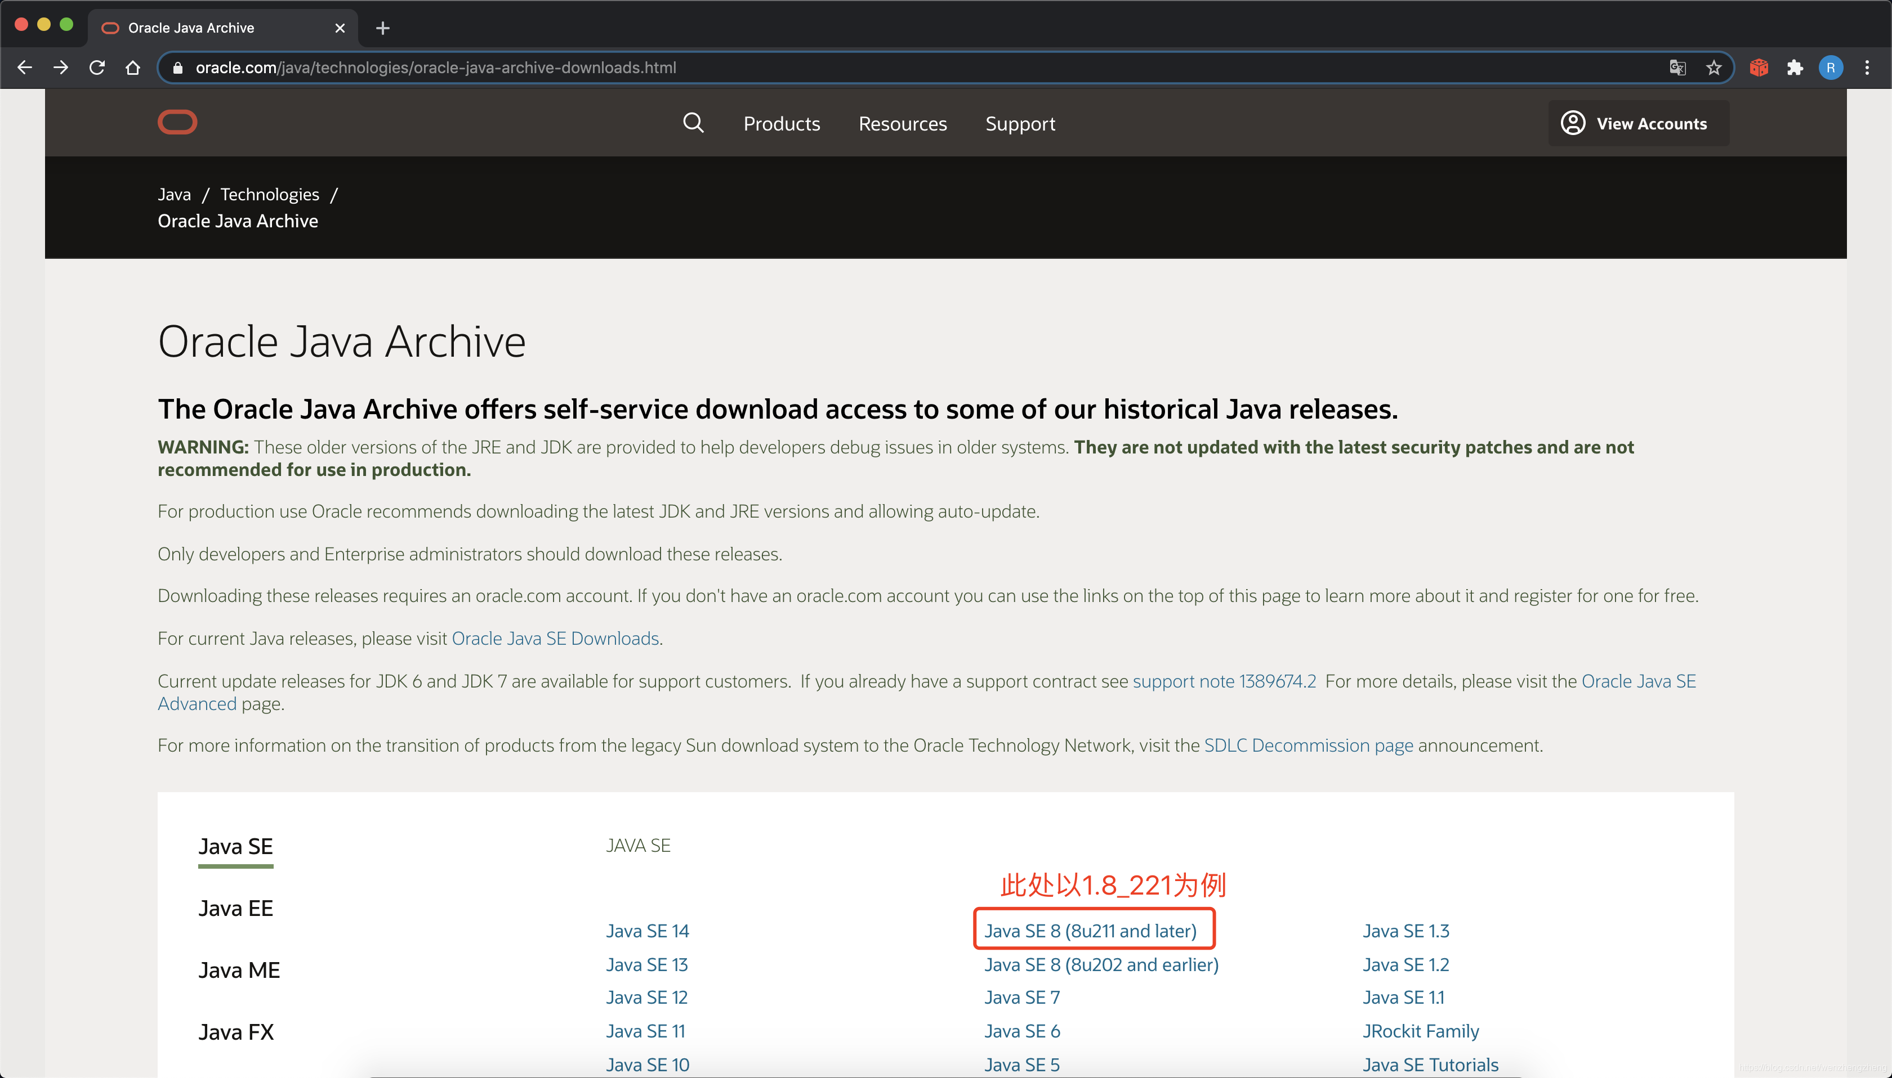The image size is (1892, 1078).
Task: Open search using the magnifier icon
Action: [x=693, y=123]
